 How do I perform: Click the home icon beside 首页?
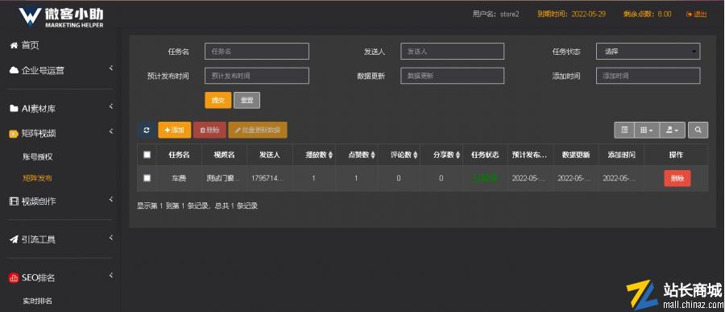coord(14,45)
